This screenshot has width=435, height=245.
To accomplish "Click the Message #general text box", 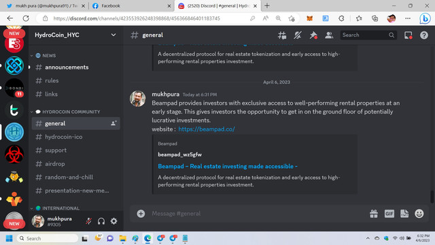I will [258, 213].
